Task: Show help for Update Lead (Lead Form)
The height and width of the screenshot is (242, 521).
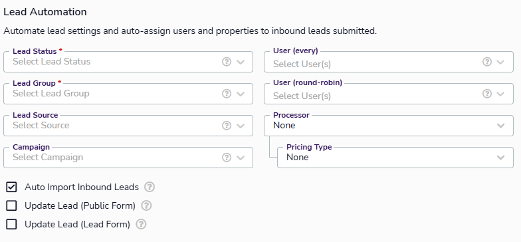Action: pos(141,225)
